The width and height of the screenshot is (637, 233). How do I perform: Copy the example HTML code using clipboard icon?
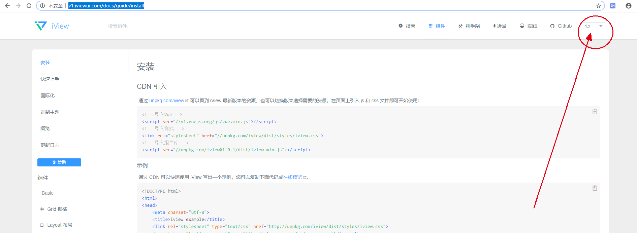[x=595, y=188]
